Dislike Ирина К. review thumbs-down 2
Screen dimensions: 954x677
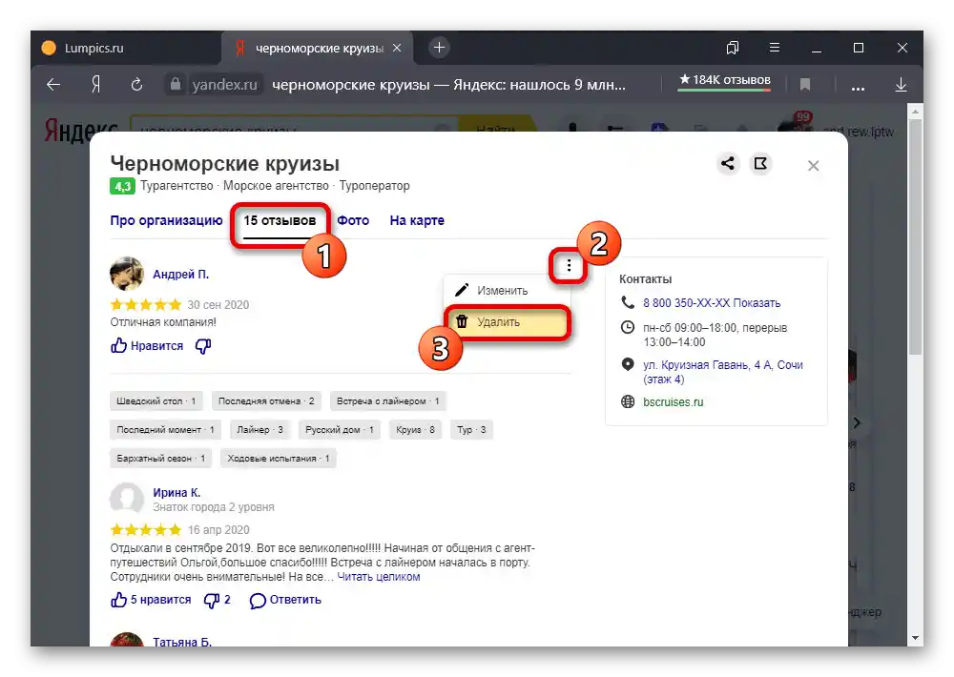click(x=218, y=601)
